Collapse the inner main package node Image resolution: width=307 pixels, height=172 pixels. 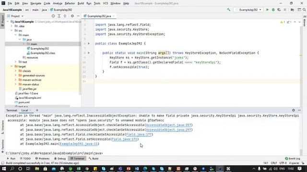point(24,44)
